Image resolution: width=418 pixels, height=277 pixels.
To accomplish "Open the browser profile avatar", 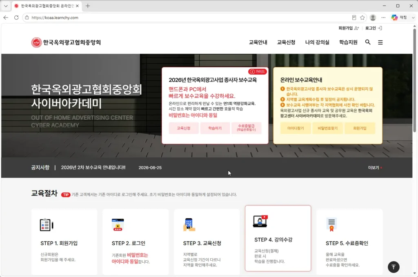I will pyautogui.click(x=373, y=18).
